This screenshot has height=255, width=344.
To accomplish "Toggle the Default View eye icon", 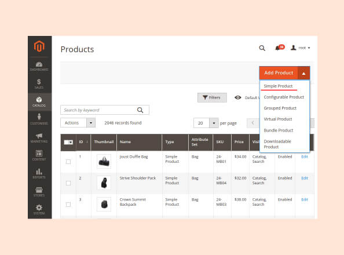I will pyautogui.click(x=237, y=97).
